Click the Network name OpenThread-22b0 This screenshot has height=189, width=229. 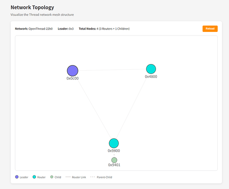[40, 29]
